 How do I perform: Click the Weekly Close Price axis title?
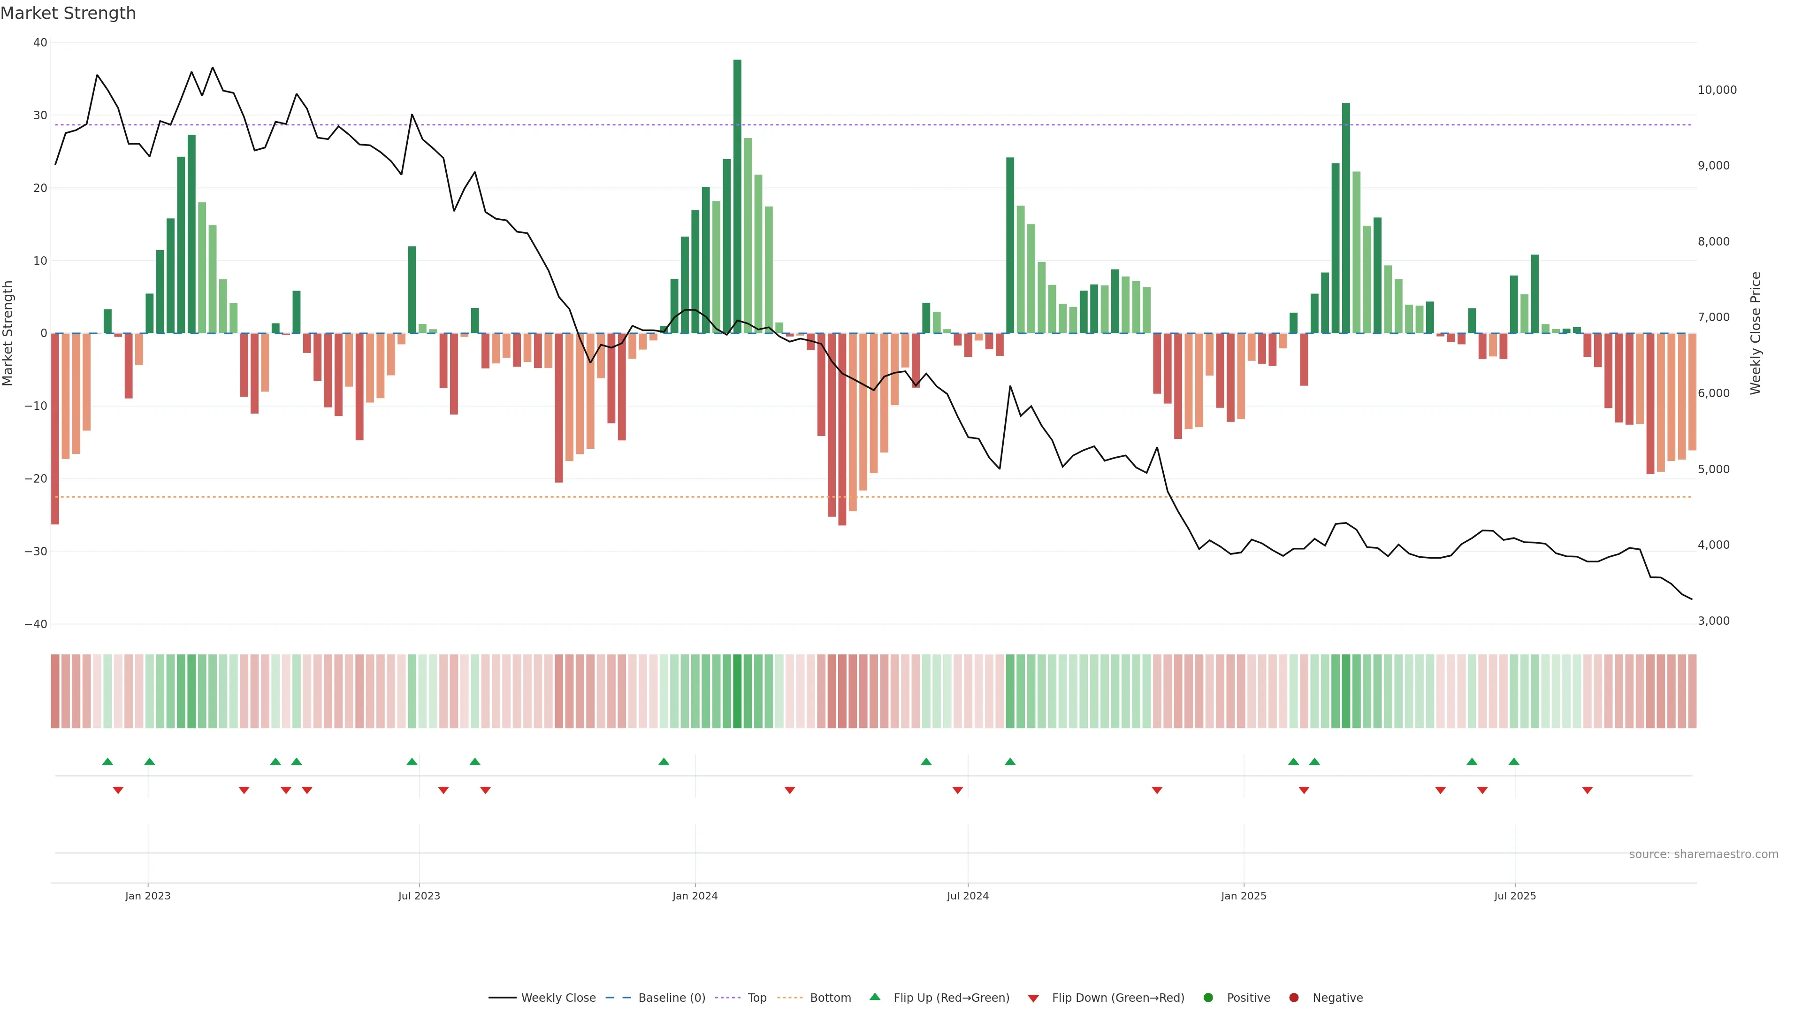tap(1755, 333)
